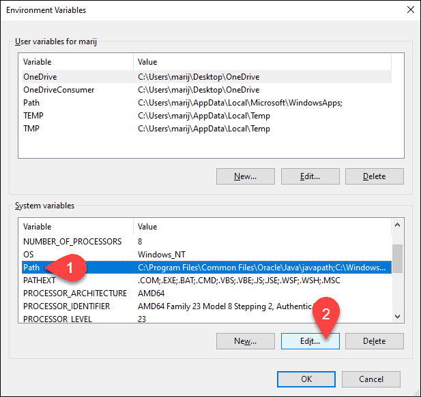Image resolution: width=421 pixels, height=397 pixels.
Task: Click Delete button under User variables
Action: coord(374,176)
